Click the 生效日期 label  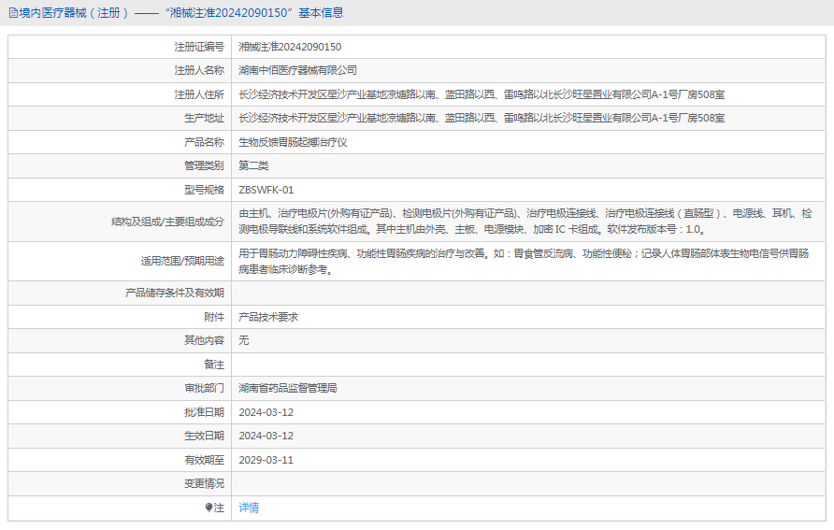[204, 436]
